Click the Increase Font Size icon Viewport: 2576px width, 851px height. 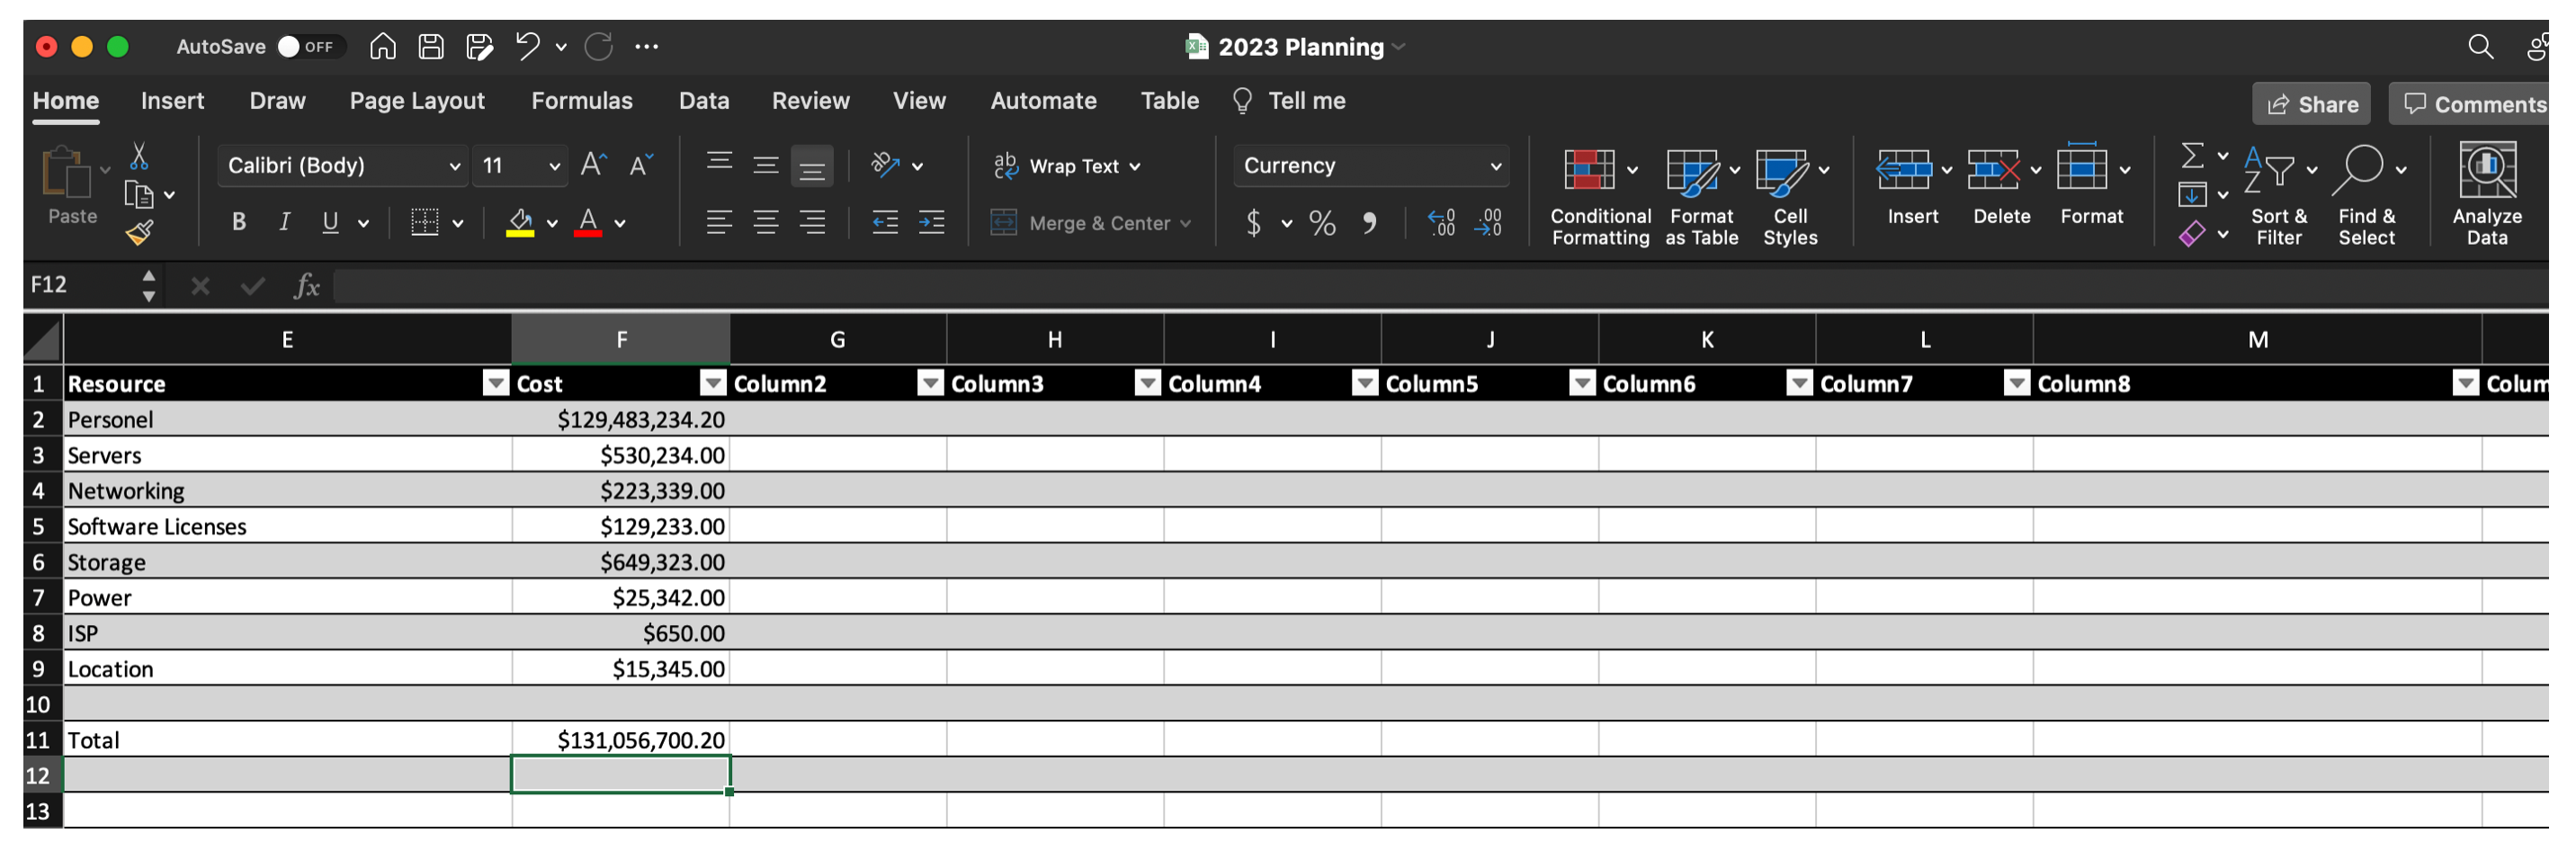pos(593,165)
